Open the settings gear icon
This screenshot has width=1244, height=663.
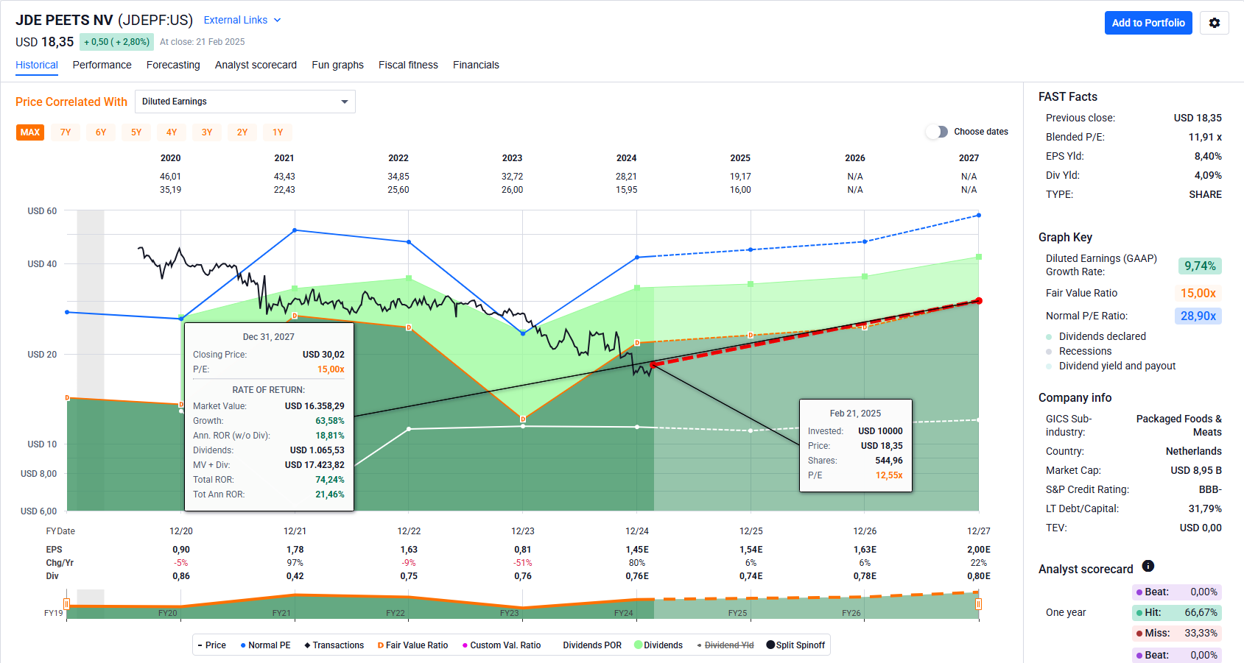[x=1214, y=23]
